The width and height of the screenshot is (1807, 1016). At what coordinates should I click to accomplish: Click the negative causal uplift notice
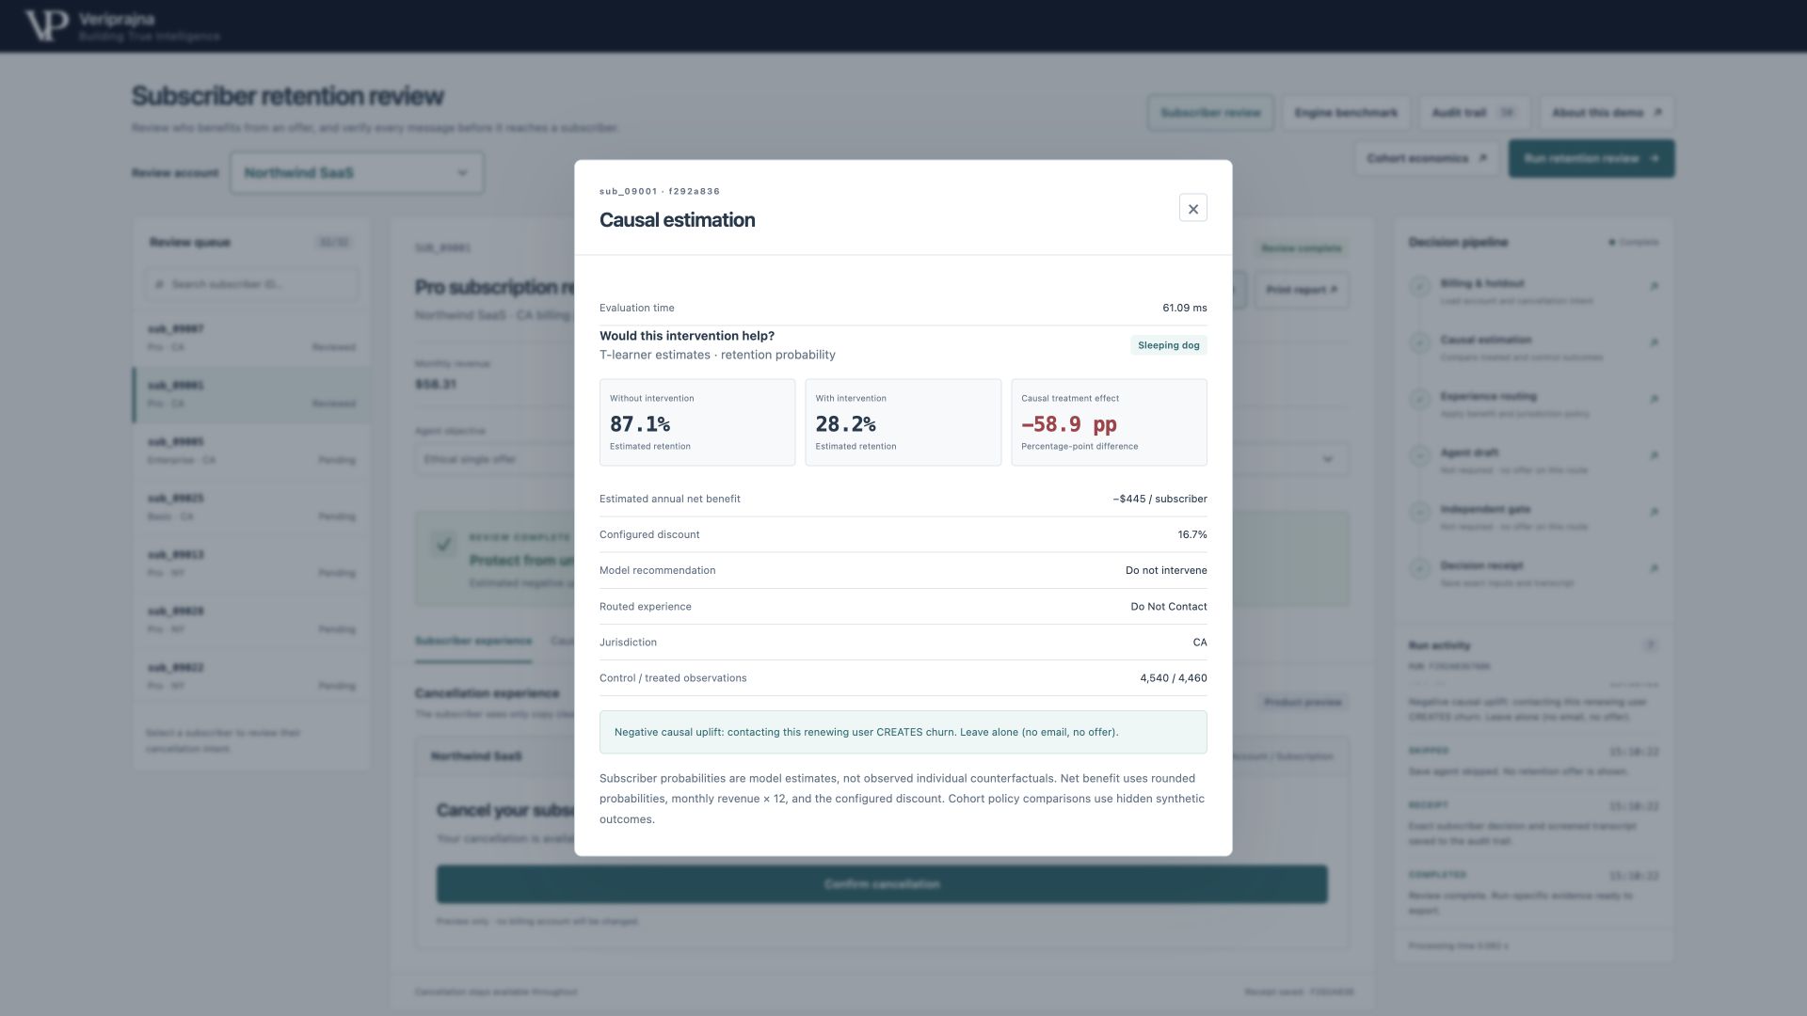tap(903, 732)
